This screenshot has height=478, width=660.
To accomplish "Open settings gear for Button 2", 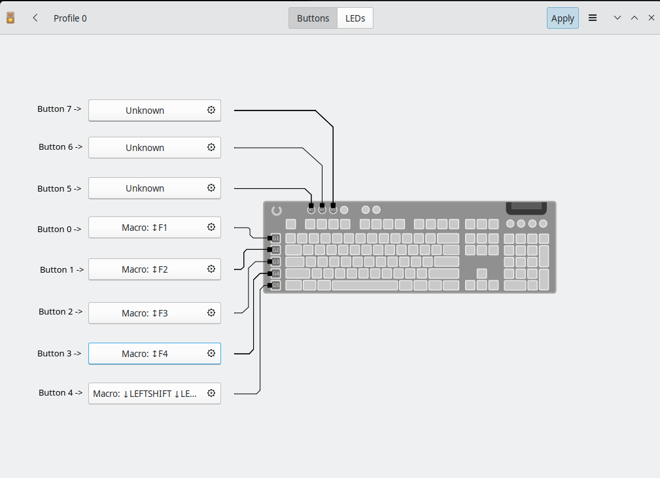I will point(211,313).
